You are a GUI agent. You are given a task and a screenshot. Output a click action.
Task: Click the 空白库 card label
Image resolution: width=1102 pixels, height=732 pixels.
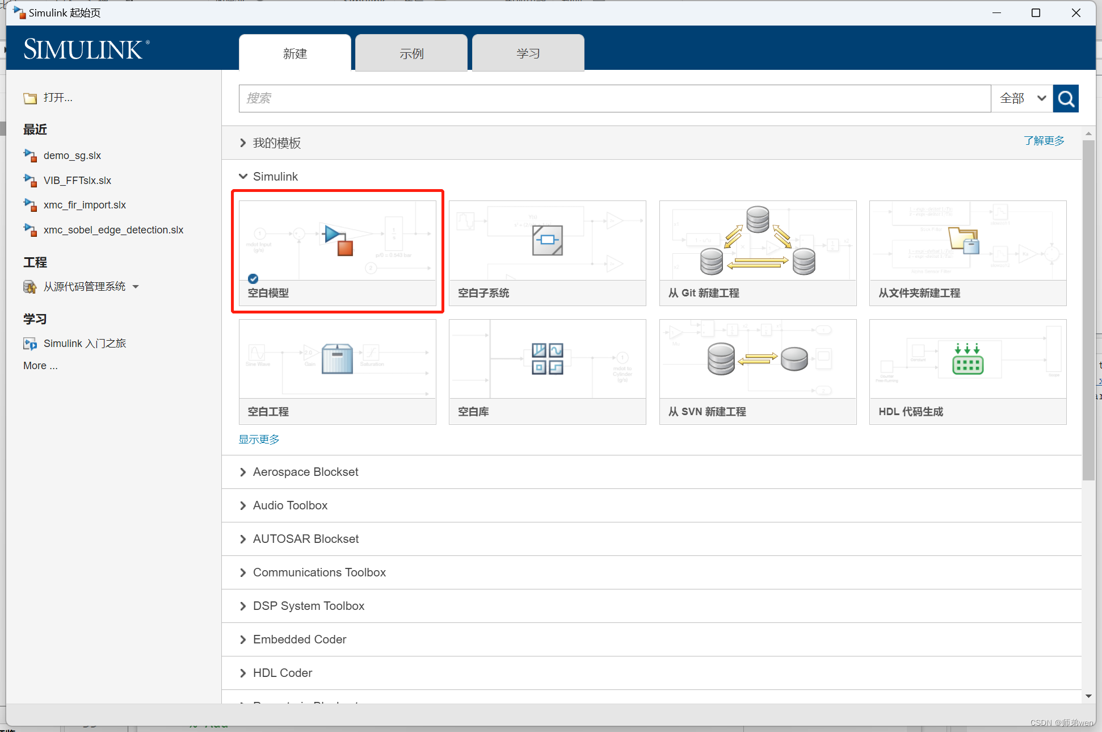click(473, 412)
